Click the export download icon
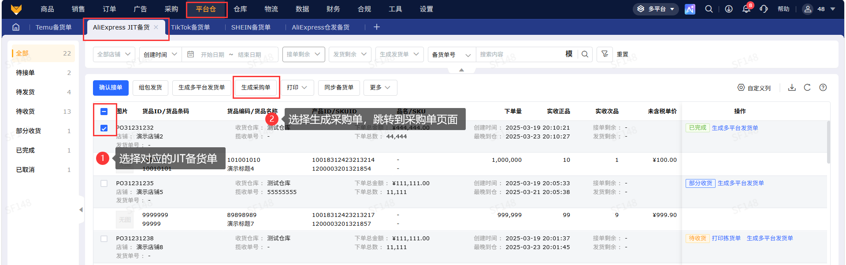846x265 pixels. point(792,87)
